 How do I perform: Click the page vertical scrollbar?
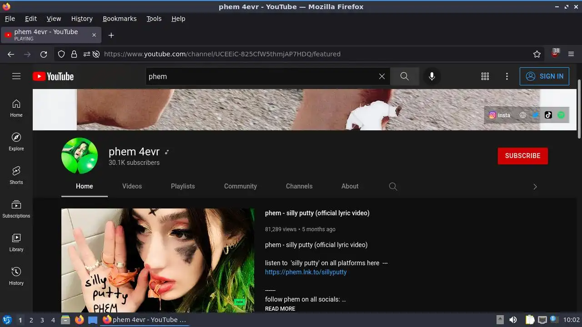[579, 109]
